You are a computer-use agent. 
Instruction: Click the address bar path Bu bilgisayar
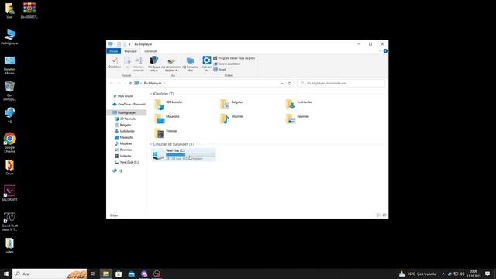coord(153,83)
